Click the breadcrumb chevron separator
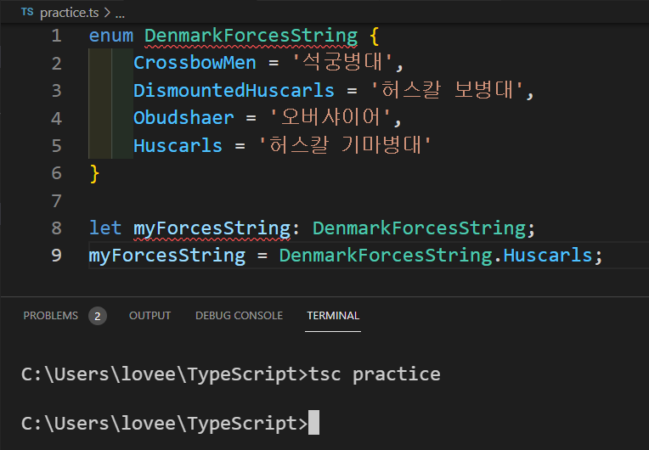 107,13
